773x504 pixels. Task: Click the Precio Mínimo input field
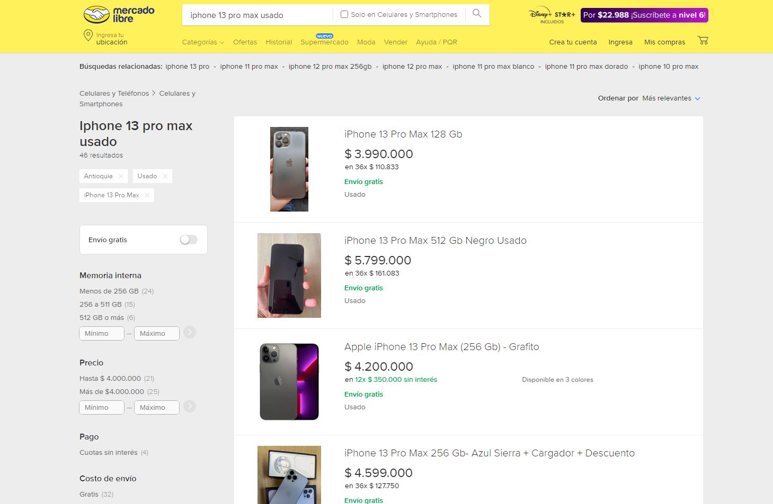tap(102, 407)
